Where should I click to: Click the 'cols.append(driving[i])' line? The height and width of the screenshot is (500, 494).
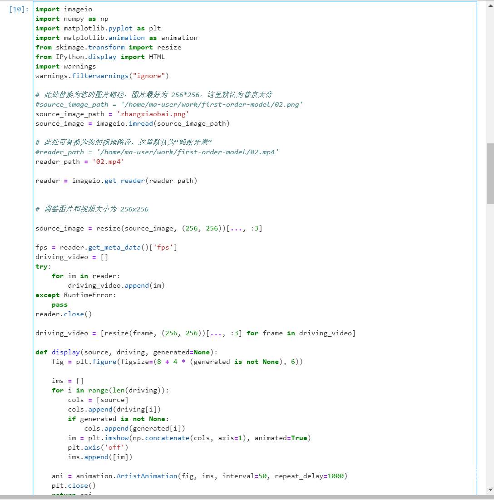point(114,409)
